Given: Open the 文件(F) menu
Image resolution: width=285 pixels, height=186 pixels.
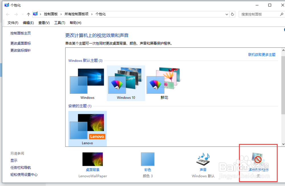Looking at the screenshot, I should tap(13, 23).
